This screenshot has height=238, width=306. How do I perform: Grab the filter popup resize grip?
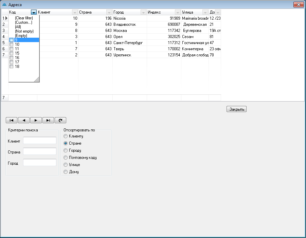[x=37, y=79]
